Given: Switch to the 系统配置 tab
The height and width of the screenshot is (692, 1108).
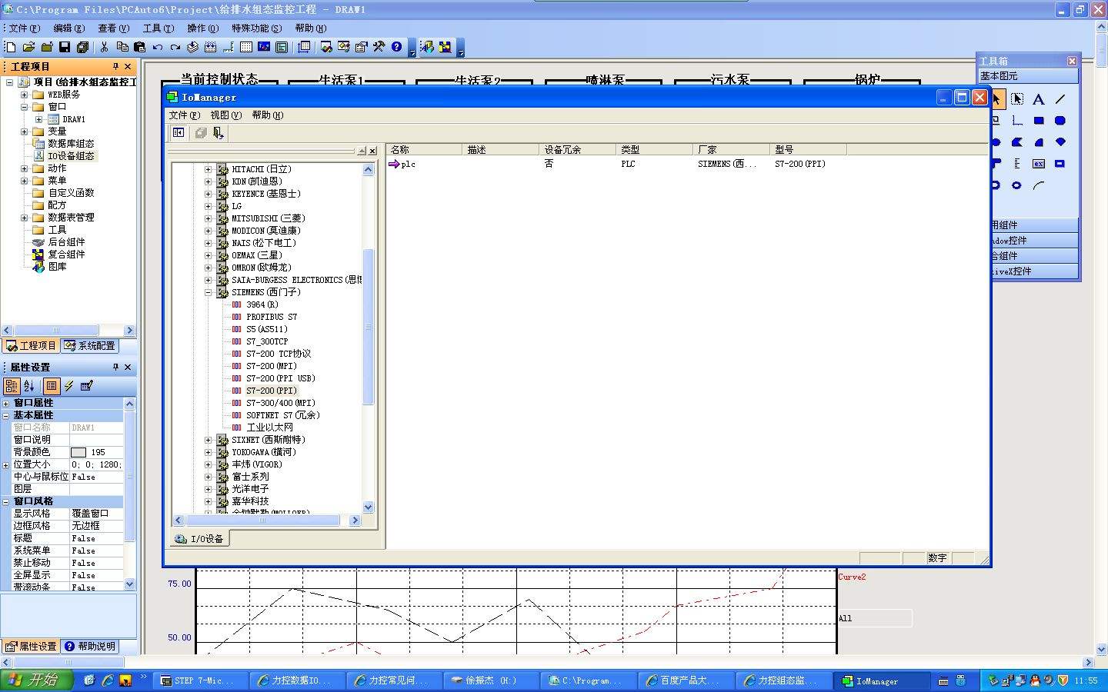Looking at the screenshot, I should point(90,346).
